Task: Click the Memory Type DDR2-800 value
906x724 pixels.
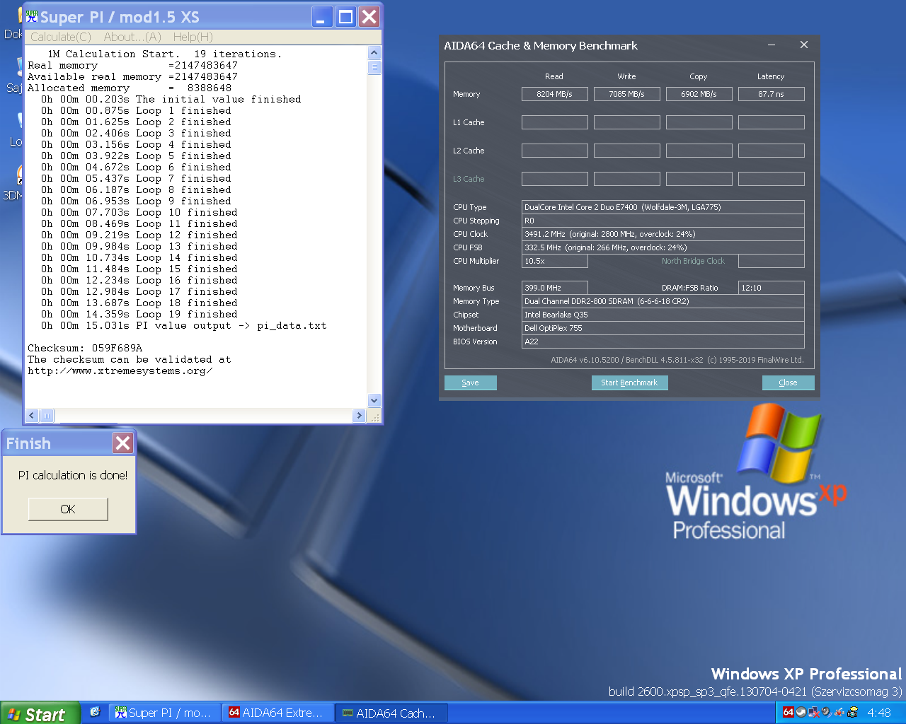Action: [663, 301]
